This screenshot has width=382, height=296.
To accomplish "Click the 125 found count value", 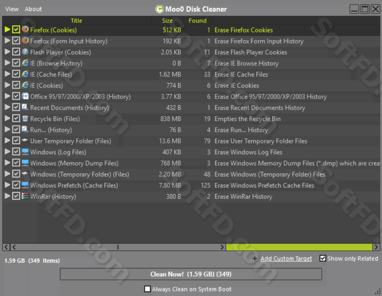I will [205, 185].
